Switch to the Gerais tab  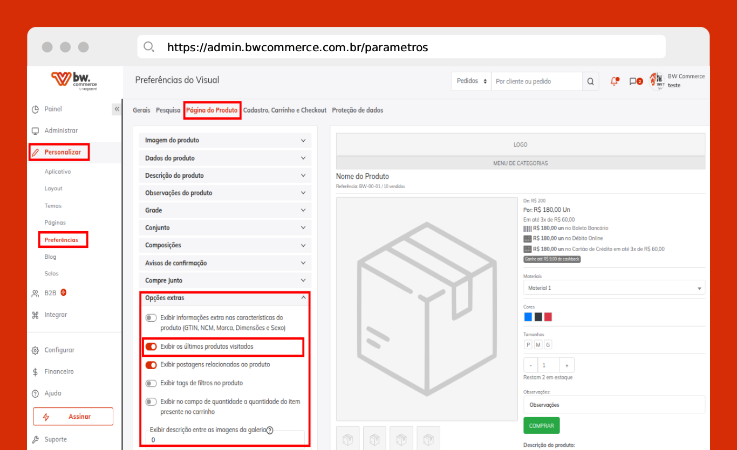point(141,110)
